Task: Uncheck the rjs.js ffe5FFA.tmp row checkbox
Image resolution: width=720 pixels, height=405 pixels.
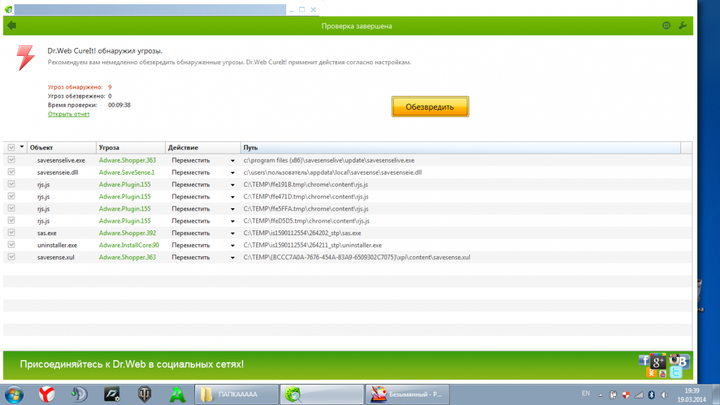Action: (x=11, y=208)
